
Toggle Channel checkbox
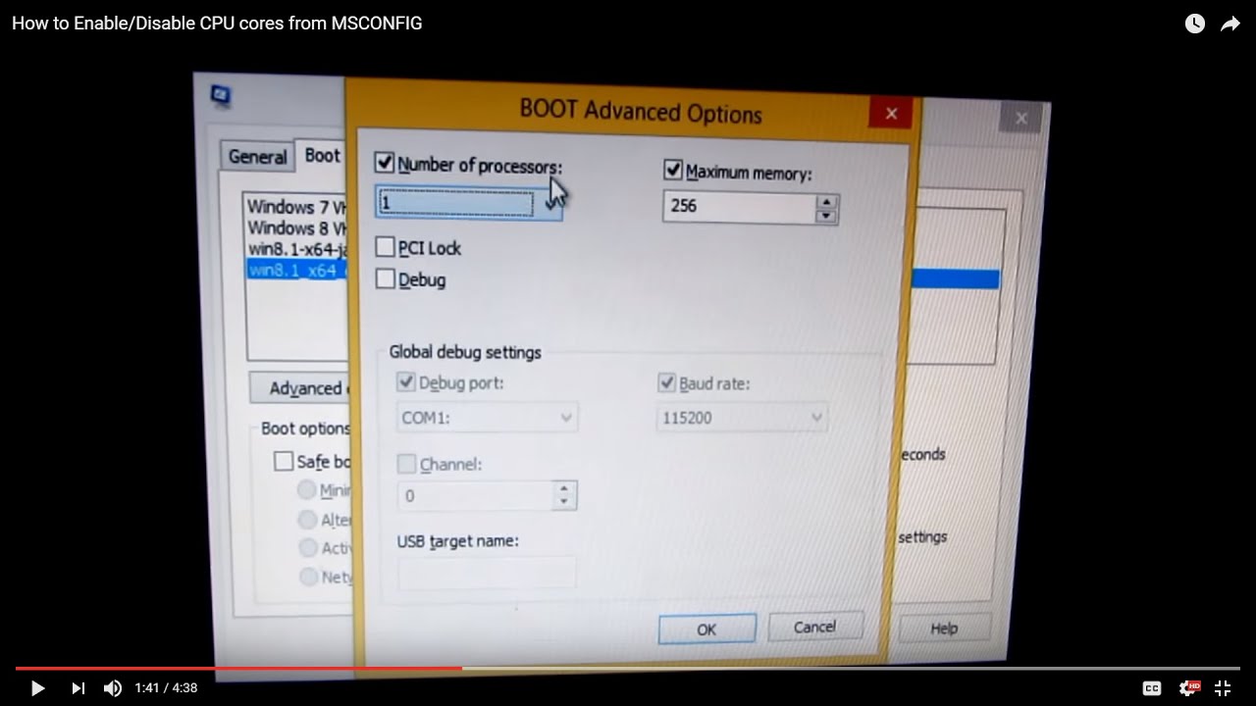coord(406,464)
